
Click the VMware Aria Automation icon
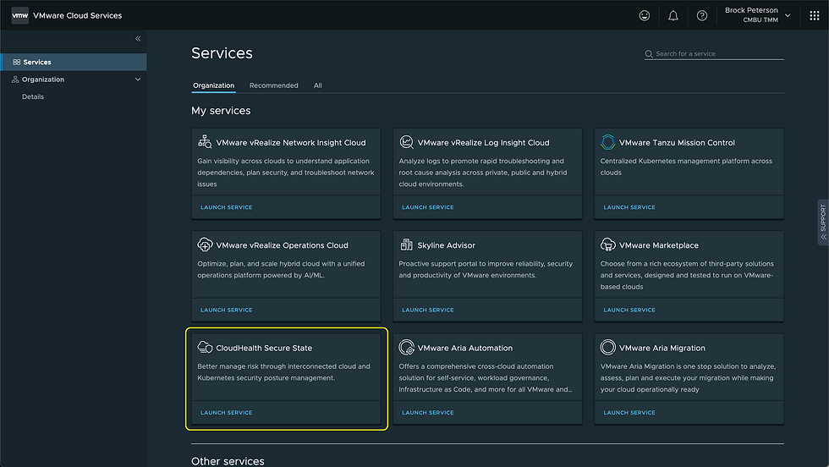coord(406,348)
